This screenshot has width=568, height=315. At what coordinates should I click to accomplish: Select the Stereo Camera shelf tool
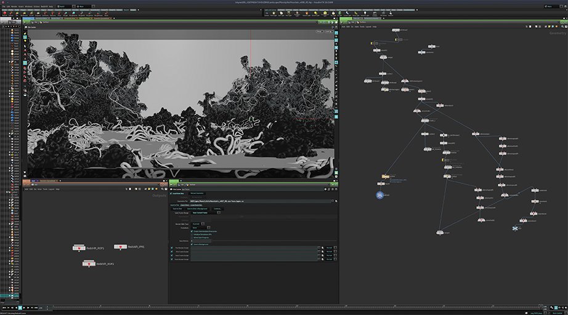pyautogui.click(x=375, y=14)
